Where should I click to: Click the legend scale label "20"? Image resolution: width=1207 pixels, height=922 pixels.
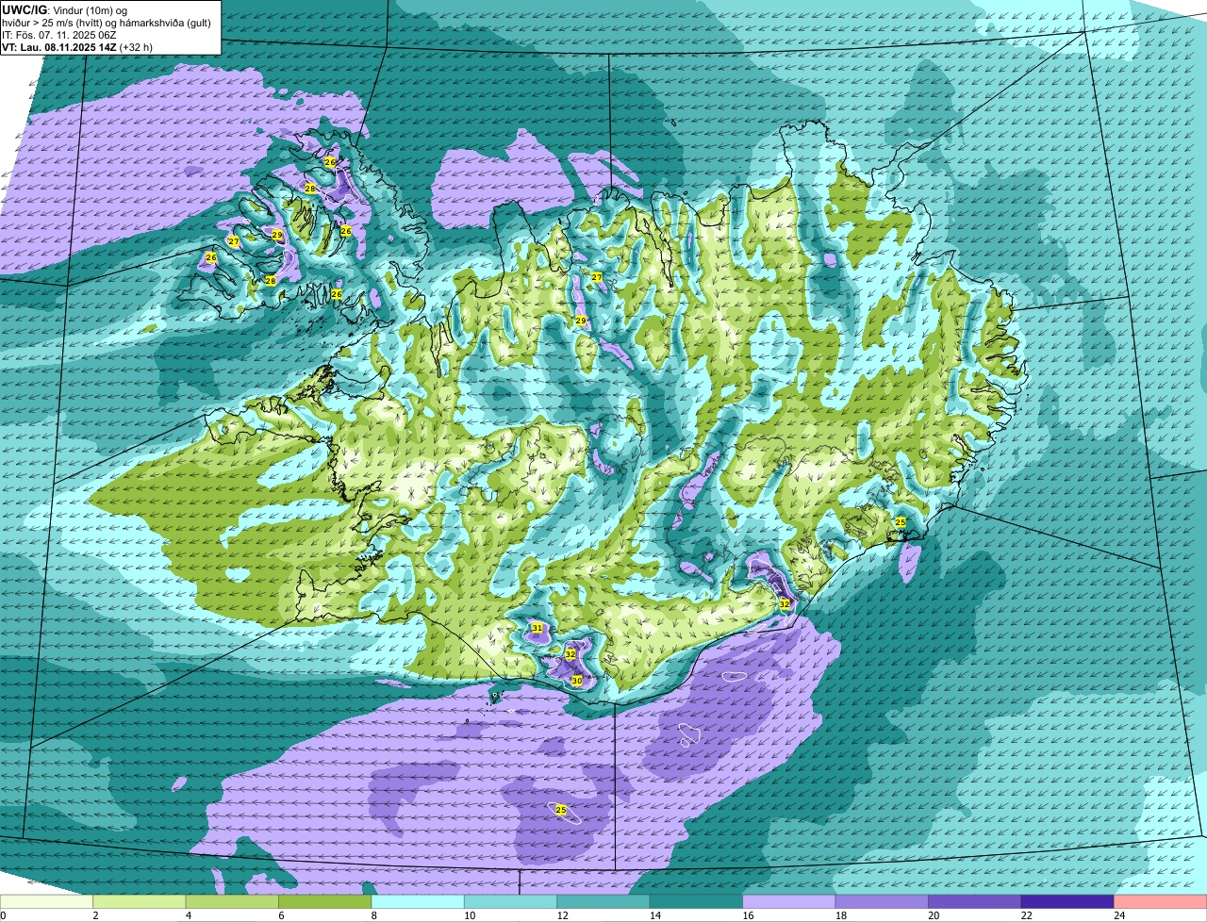(x=934, y=915)
